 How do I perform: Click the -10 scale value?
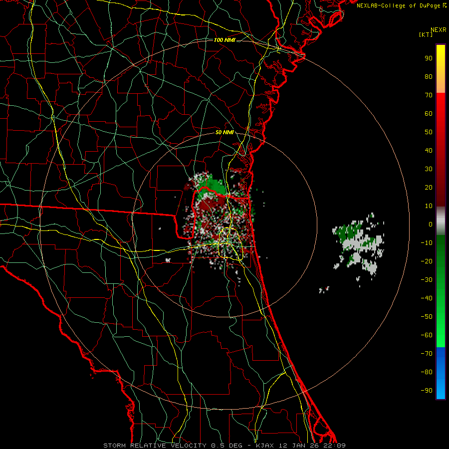[x=427, y=243]
